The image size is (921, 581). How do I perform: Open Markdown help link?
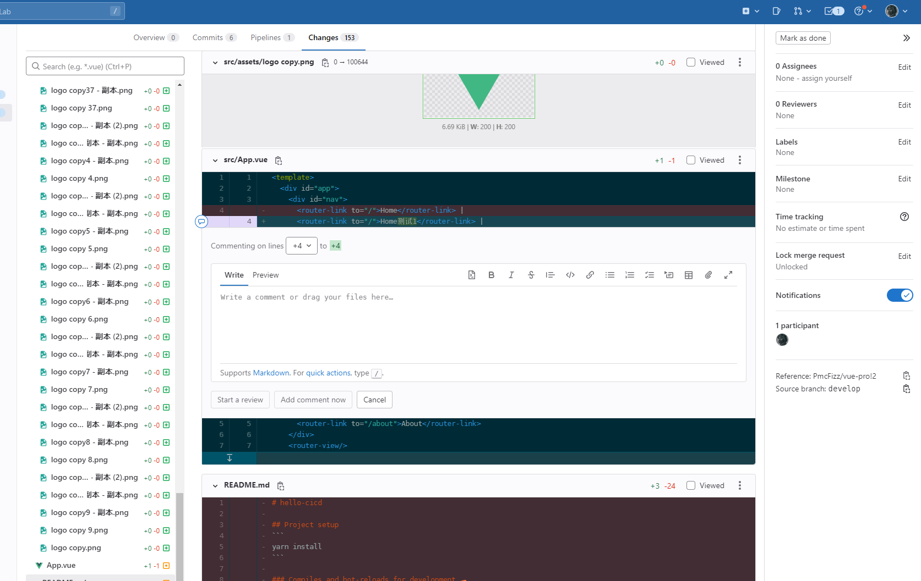[271, 373]
